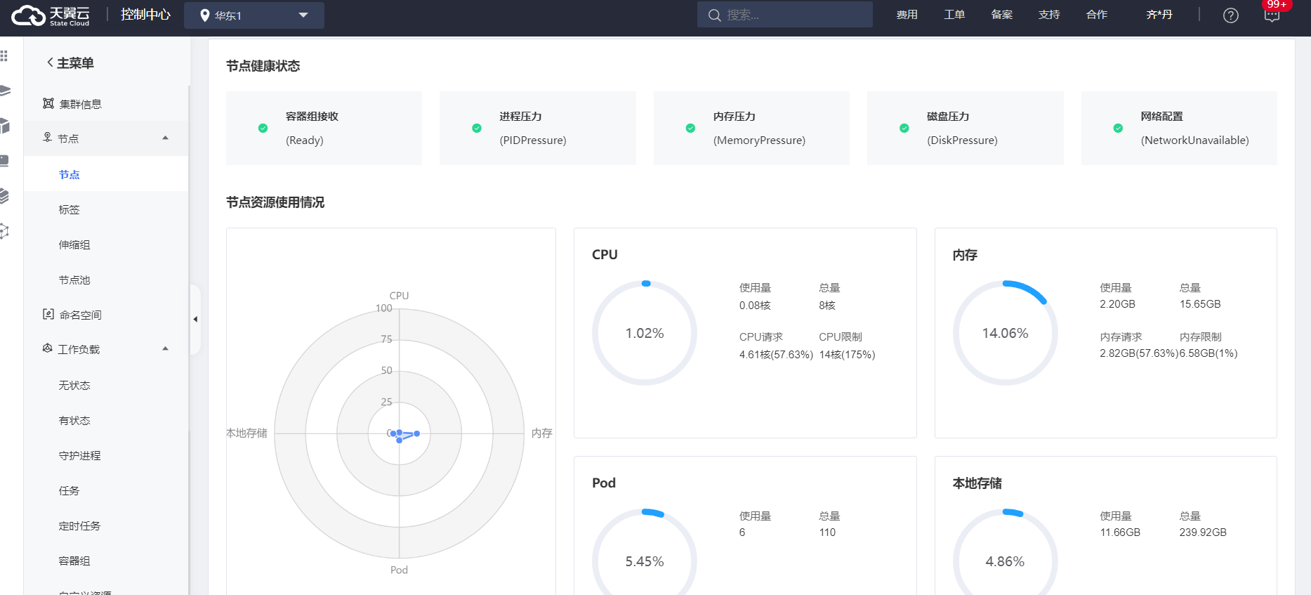Screen dimensions: 1311x595
Task: Click the 节点资源使用情况 heading
Action: coord(275,202)
